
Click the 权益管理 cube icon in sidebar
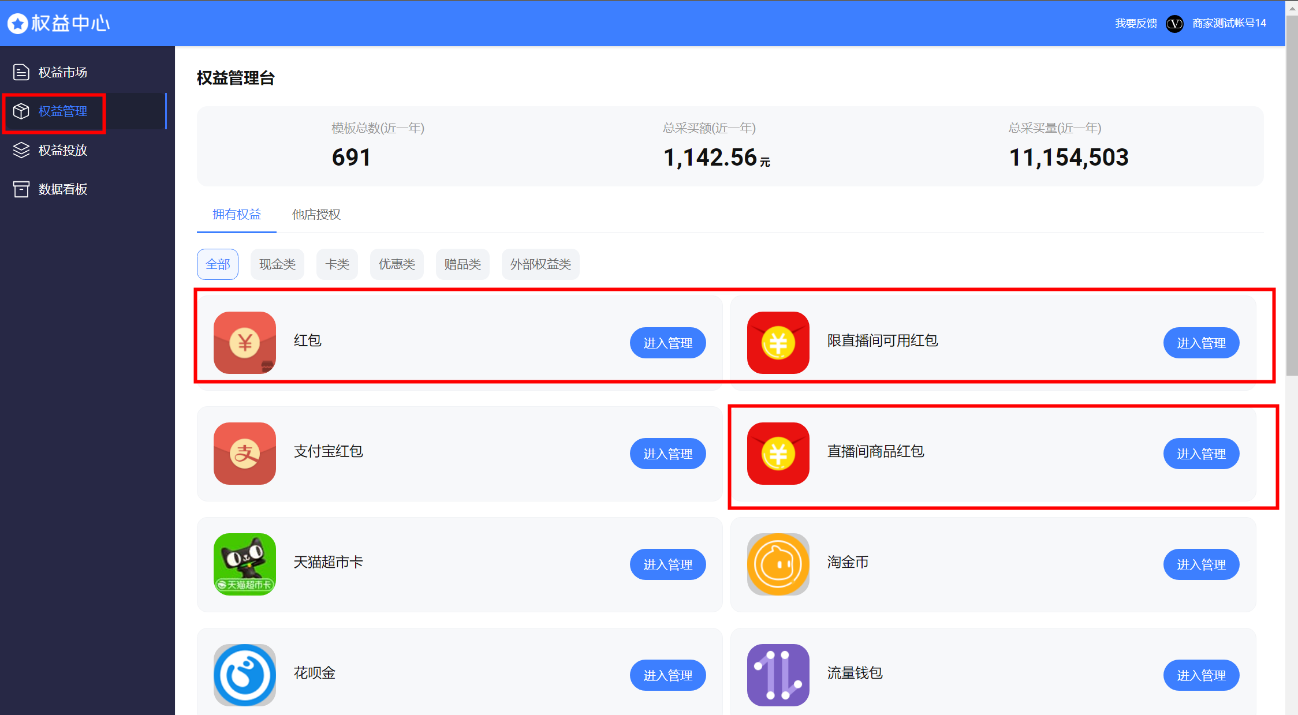(x=21, y=111)
